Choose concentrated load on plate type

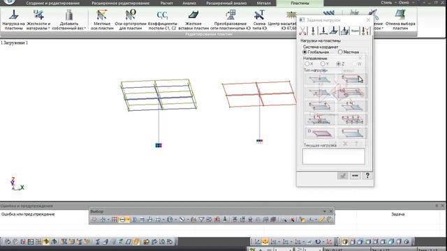coord(320,79)
